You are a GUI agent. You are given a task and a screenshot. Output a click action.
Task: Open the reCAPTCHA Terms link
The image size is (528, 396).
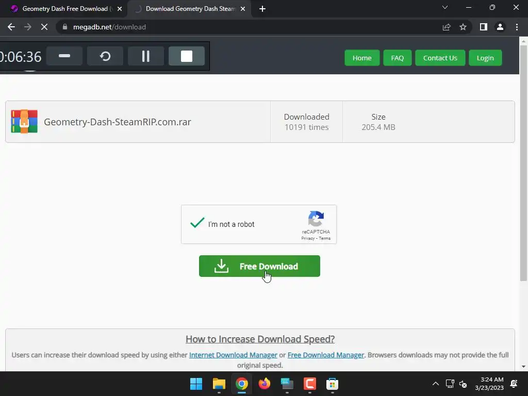[325, 238]
